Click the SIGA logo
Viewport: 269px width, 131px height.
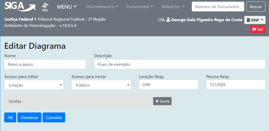[x=20, y=7]
